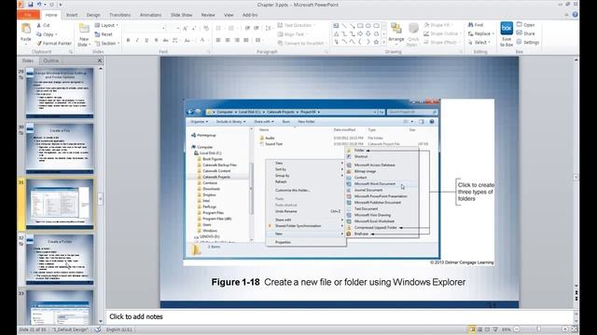Toggle Bold formatting

pyautogui.click(x=129, y=40)
